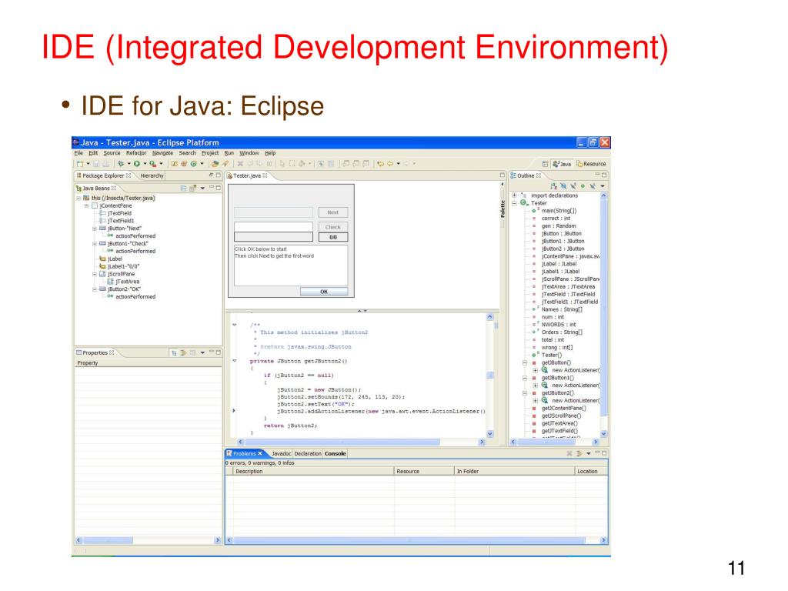Select getJContentPane() in Outline
Viewport: 788px width, 591px height.
click(x=563, y=409)
